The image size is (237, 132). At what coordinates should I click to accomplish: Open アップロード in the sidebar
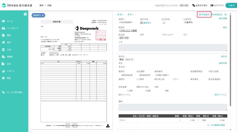coord(13,28)
